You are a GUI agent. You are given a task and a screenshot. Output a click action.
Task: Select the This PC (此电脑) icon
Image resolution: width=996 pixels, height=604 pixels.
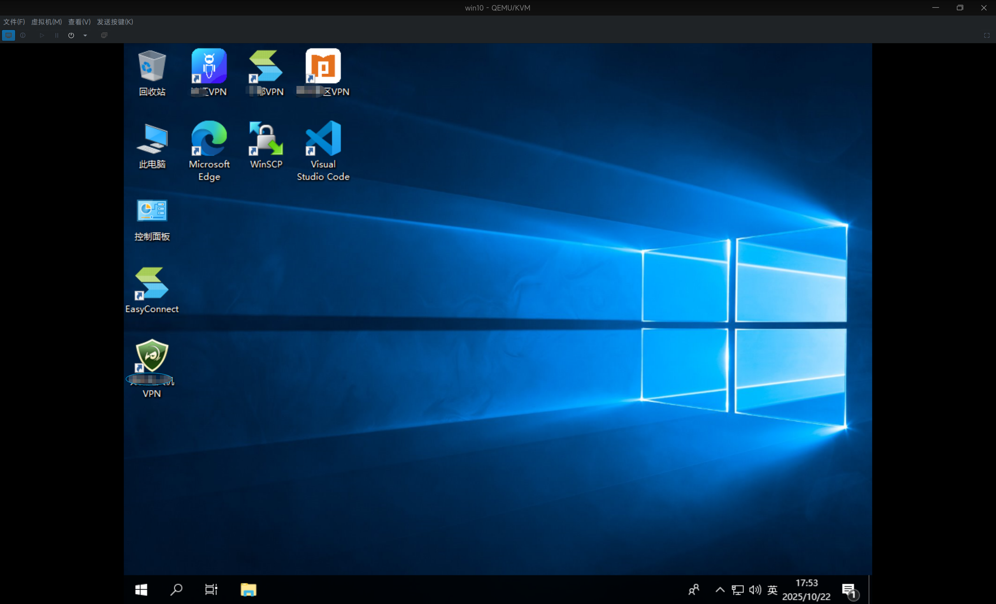coord(152,146)
